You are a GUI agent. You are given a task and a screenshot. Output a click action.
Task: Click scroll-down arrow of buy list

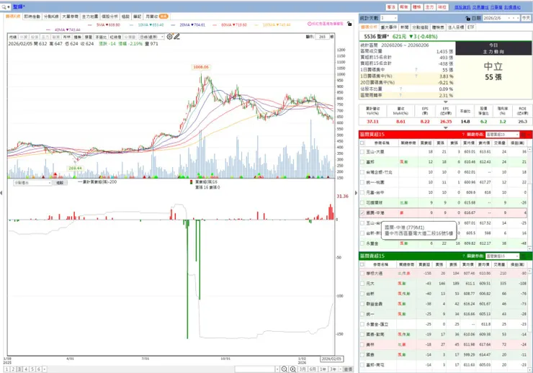(530, 247)
